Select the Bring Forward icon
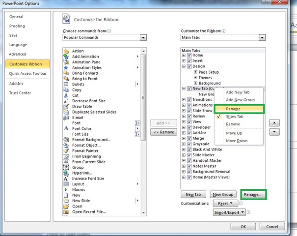297x236 pixels. pyautogui.click(x=66, y=73)
